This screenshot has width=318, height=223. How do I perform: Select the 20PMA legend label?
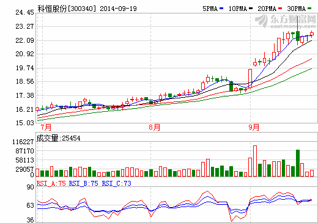click(267, 9)
